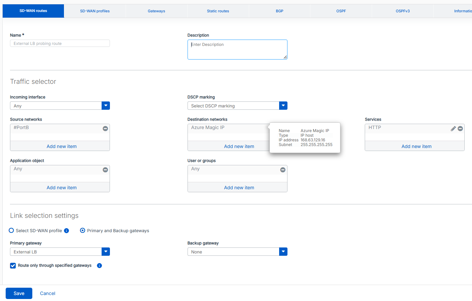The height and width of the screenshot is (301, 472).
Task: Click the info icon beside Select SD-WAN profile
Action: pos(66,230)
